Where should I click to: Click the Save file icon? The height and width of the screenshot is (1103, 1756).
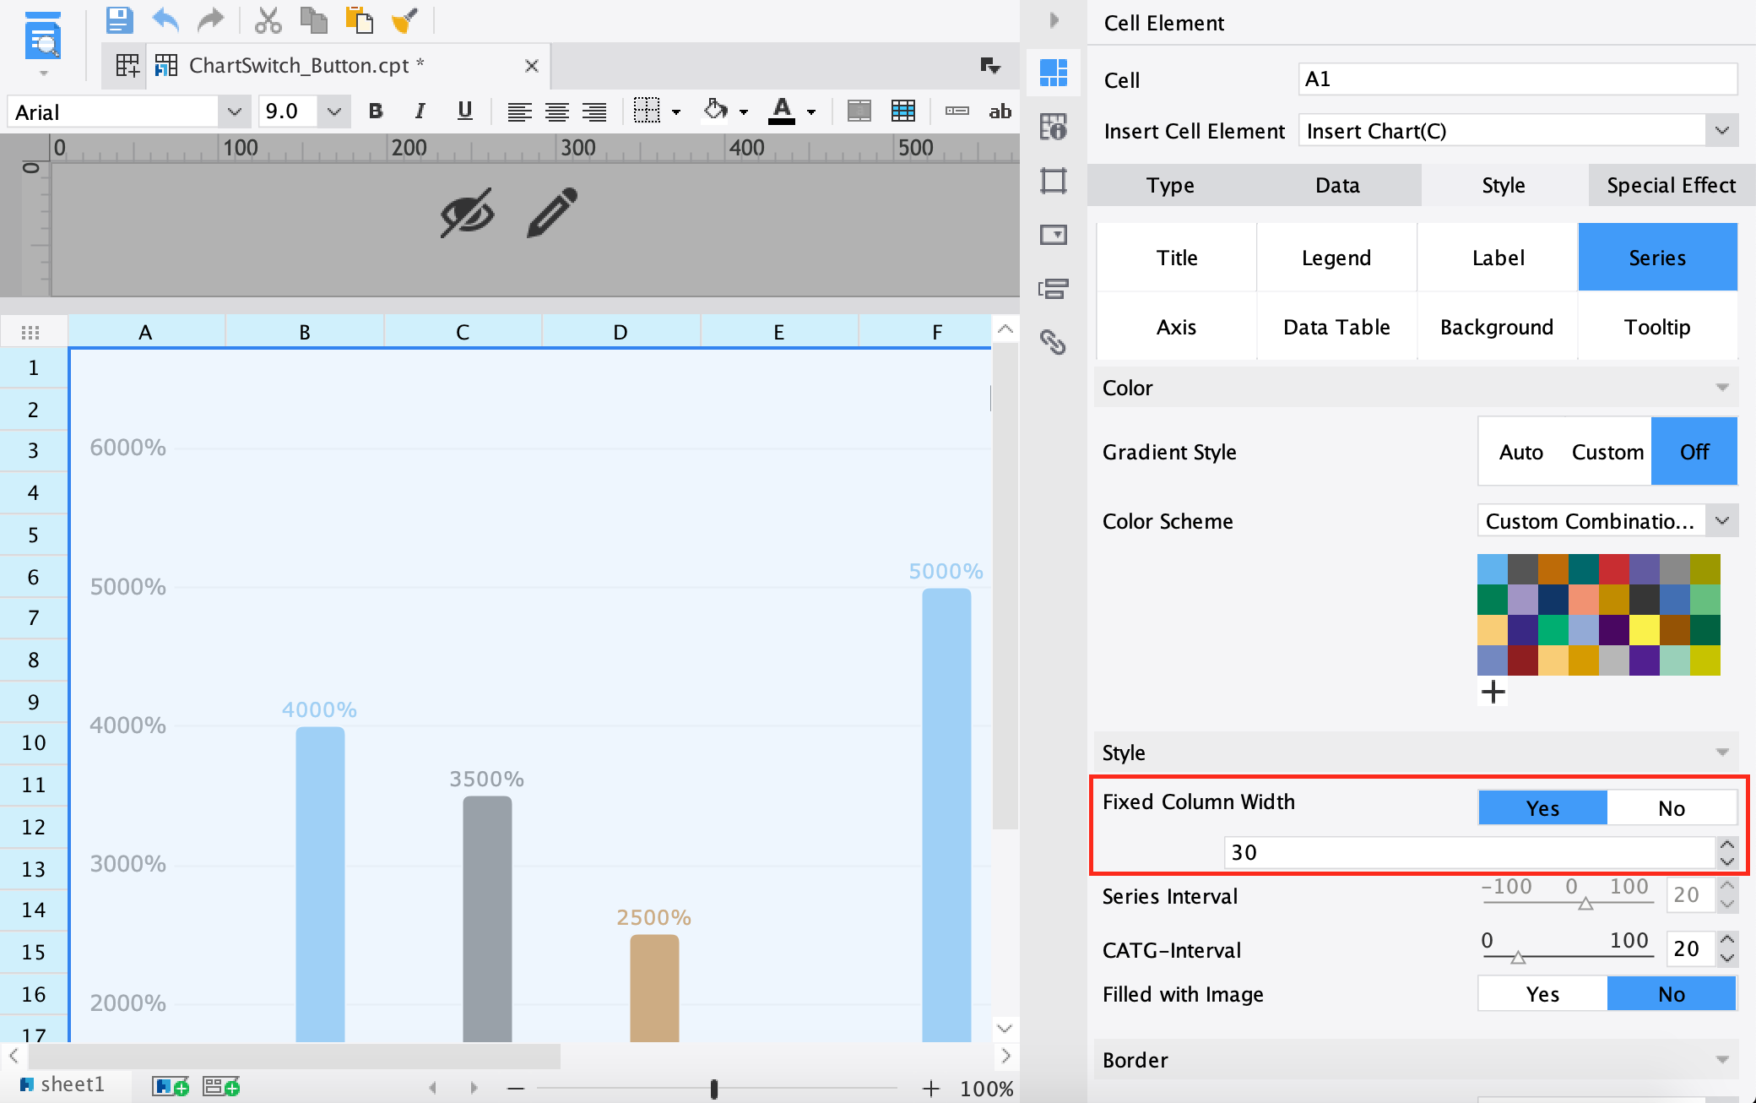(119, 19)
